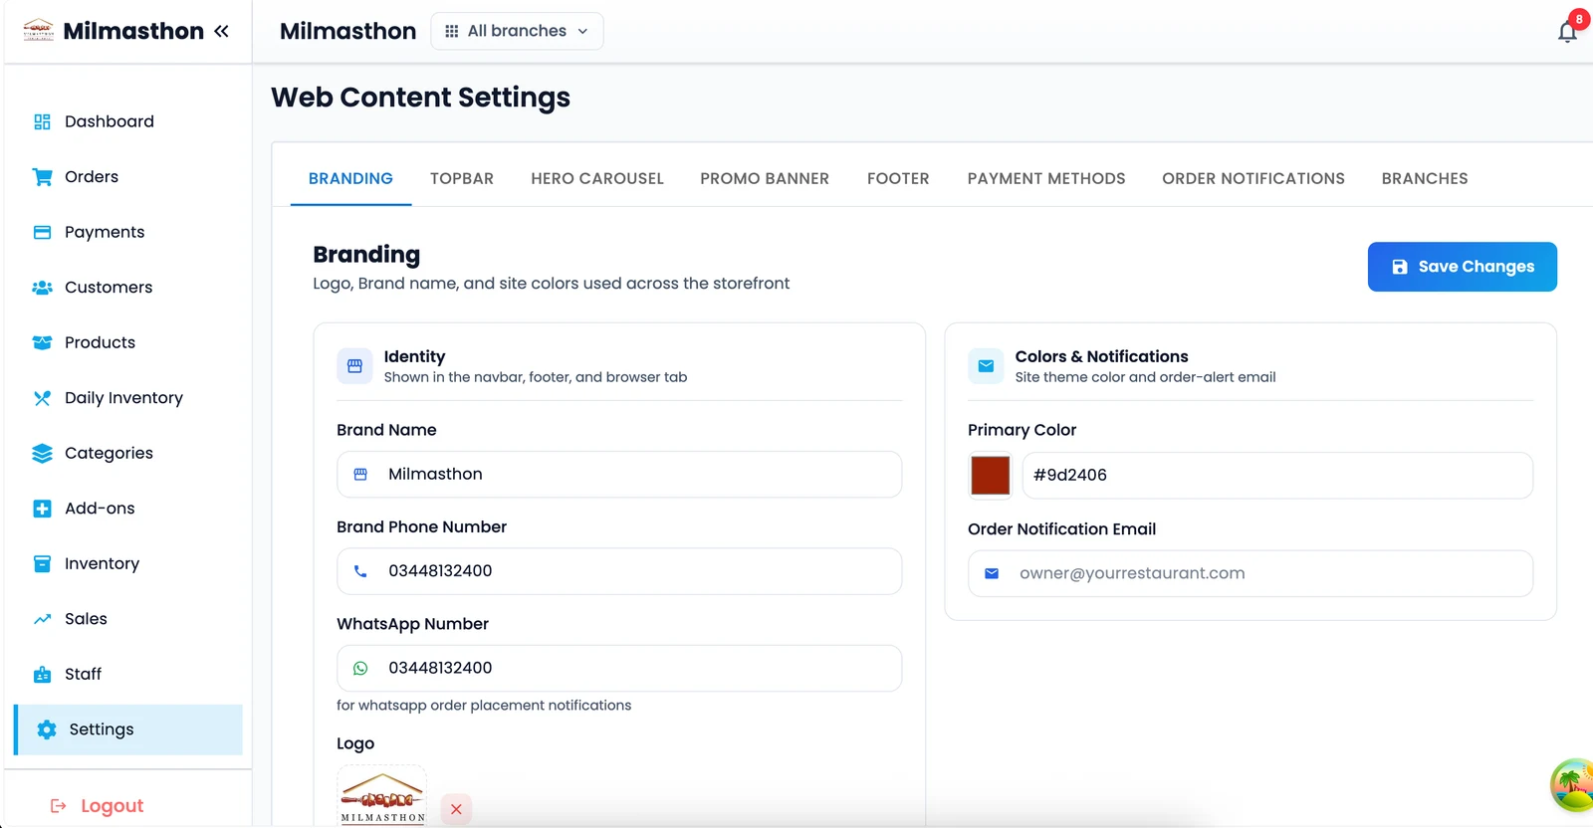The image size is (1593, 828).
Task: Select the Footer tab
Action: point(898,178)
